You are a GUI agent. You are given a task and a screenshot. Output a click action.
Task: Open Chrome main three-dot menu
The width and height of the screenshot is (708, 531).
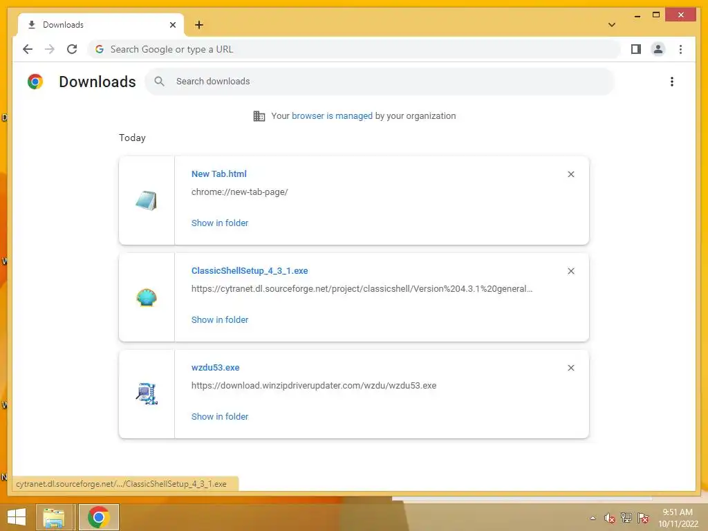pyautogui.click(x=680, y=49)
